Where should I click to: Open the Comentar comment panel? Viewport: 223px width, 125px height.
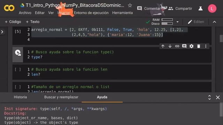149,8
